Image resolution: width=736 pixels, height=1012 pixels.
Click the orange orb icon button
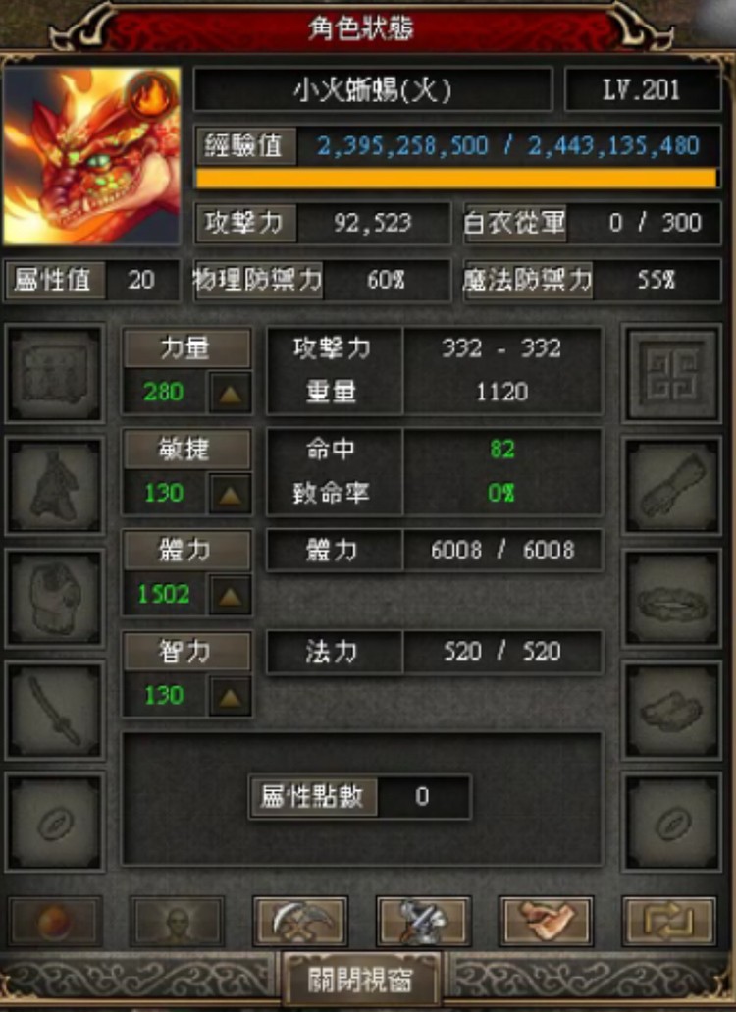pos(55,921)
